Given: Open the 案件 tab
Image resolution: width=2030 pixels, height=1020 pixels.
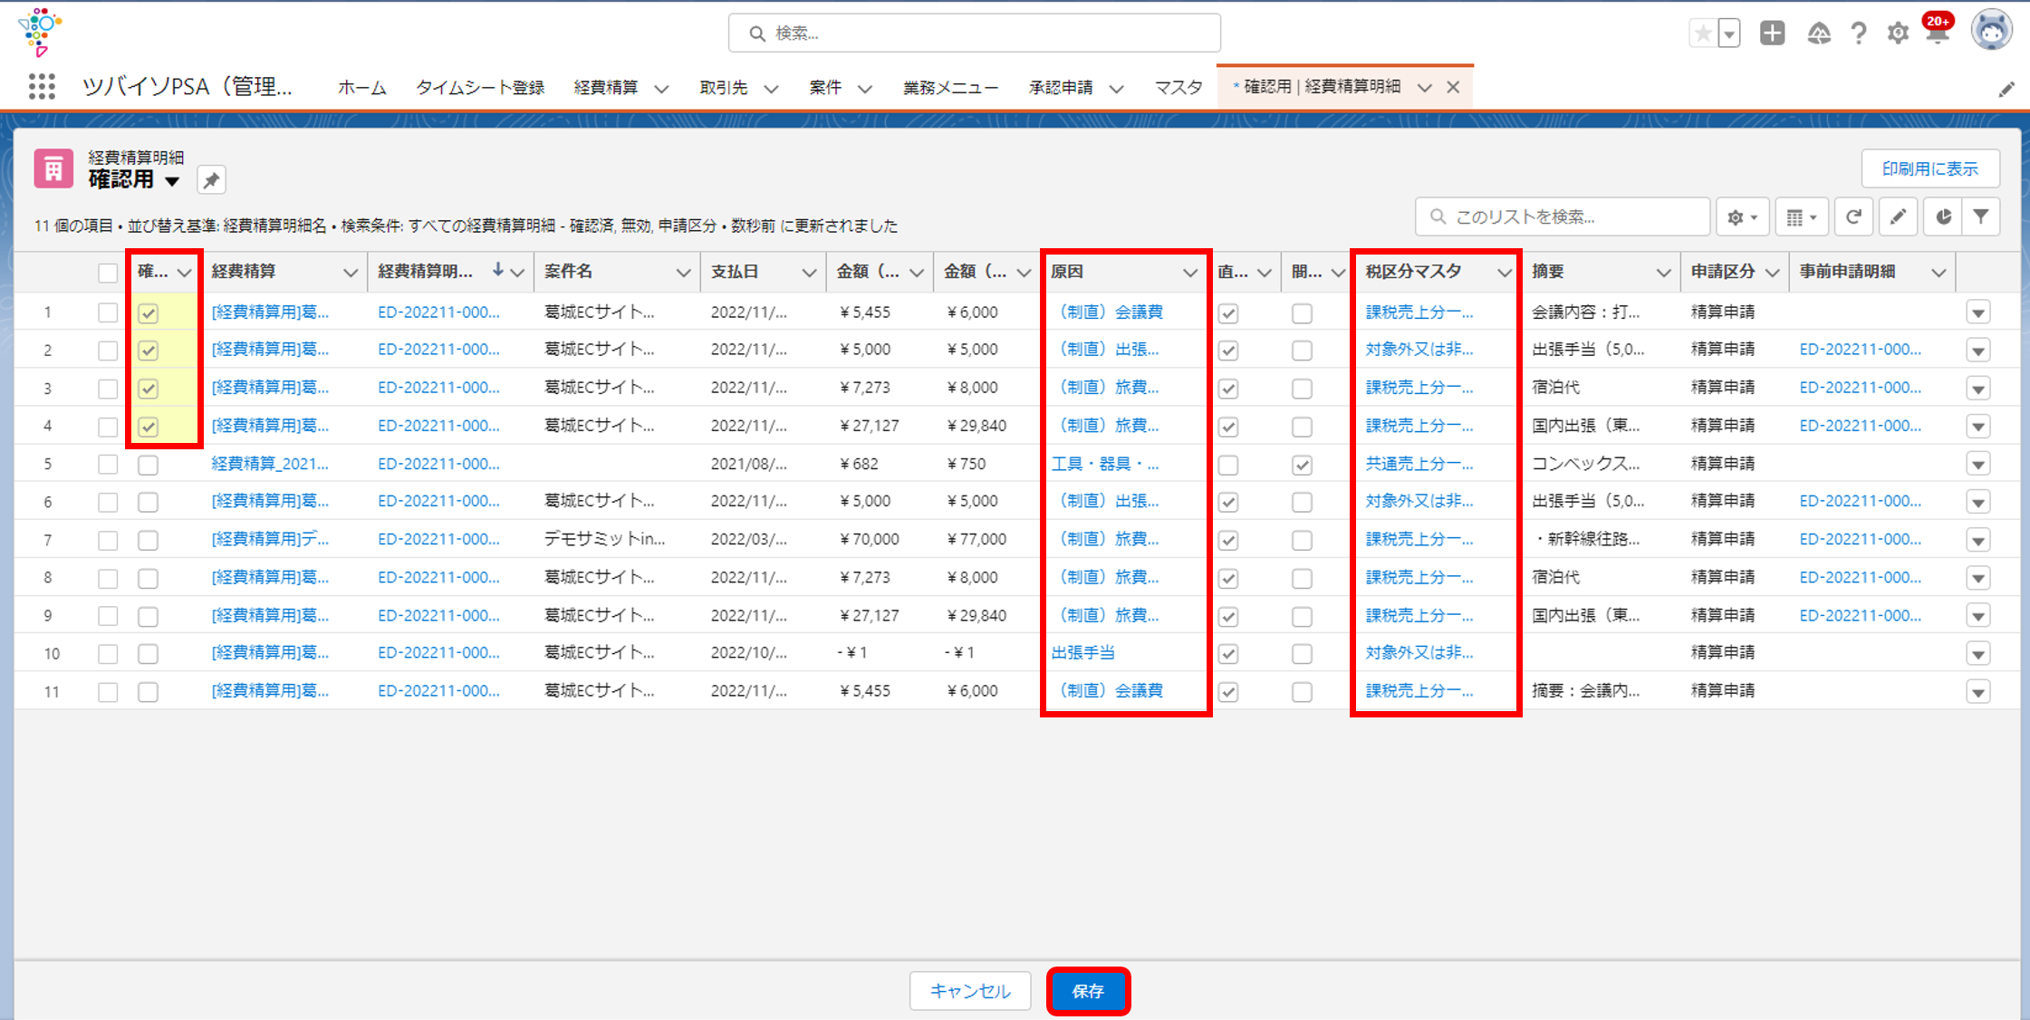Looking at the screenshot, I should [825, 88].
